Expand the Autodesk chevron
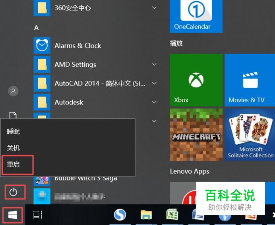This screenshot has height=225, width=275. [154, 102]
